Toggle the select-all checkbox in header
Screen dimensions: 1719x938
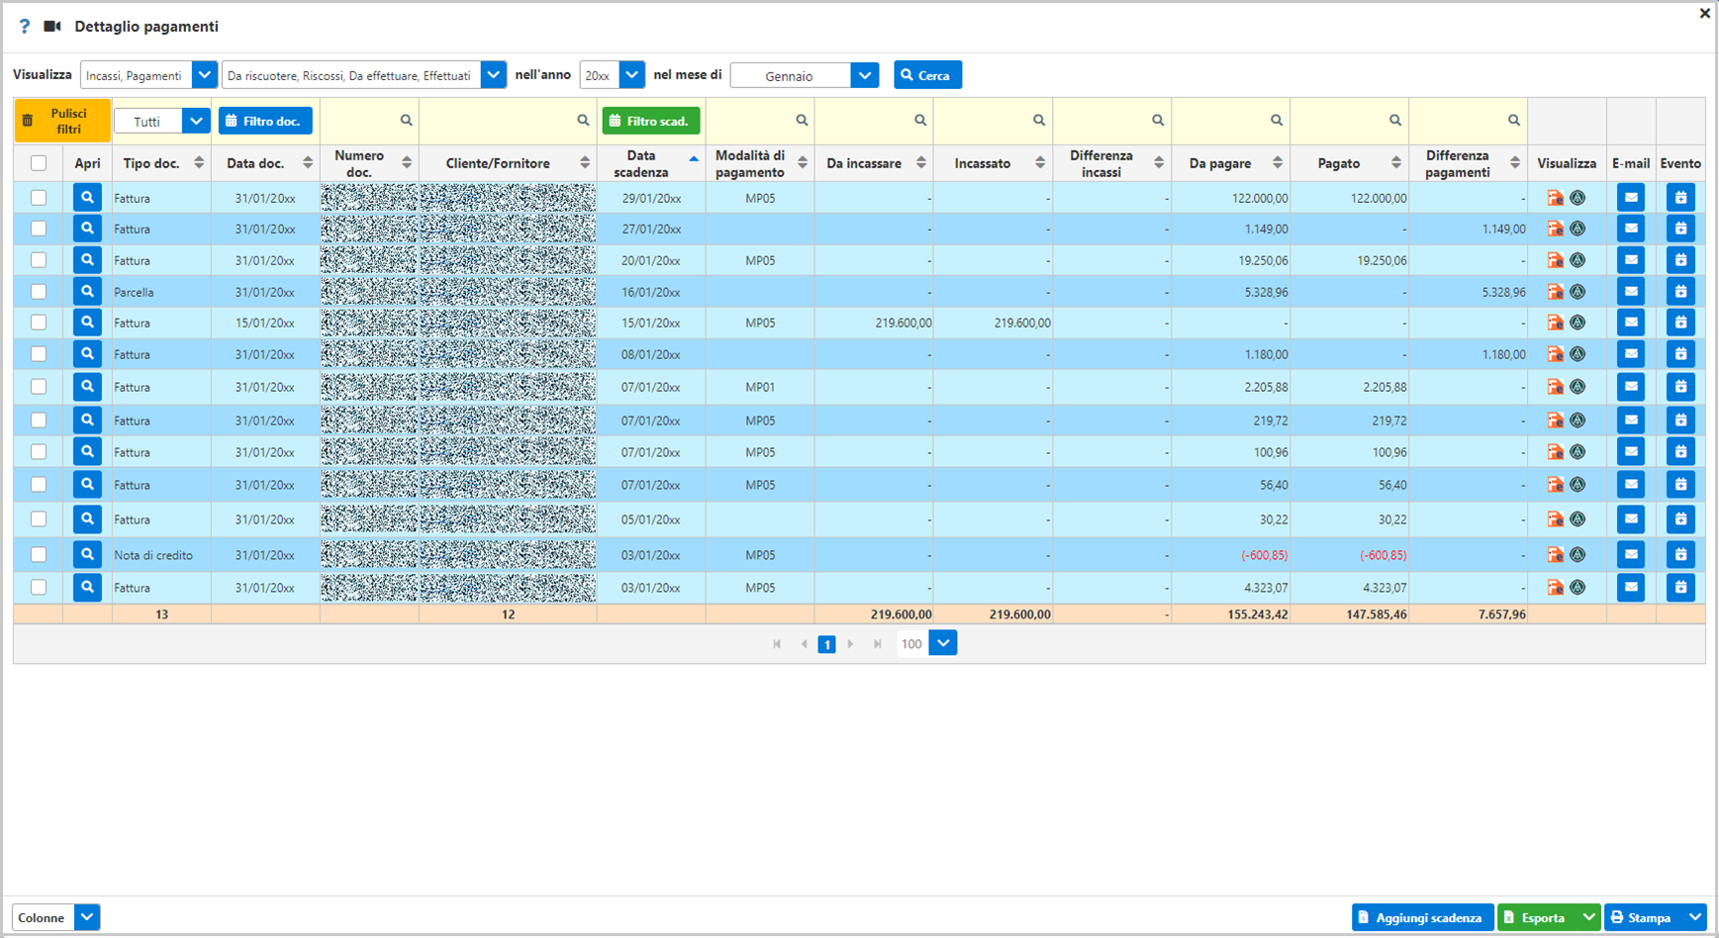coord(39,163)
